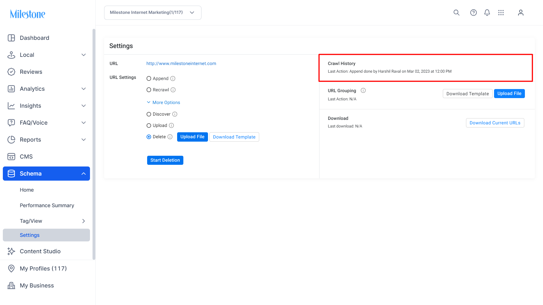Click the Reports pie chart icon
Image resolution: width=543 pixels, height=305 pixels.
point(11,140)
